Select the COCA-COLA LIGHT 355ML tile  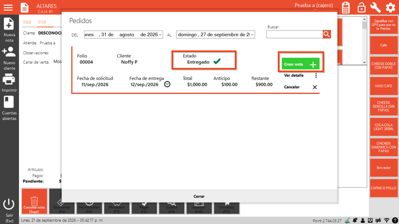tap(384, 127)
